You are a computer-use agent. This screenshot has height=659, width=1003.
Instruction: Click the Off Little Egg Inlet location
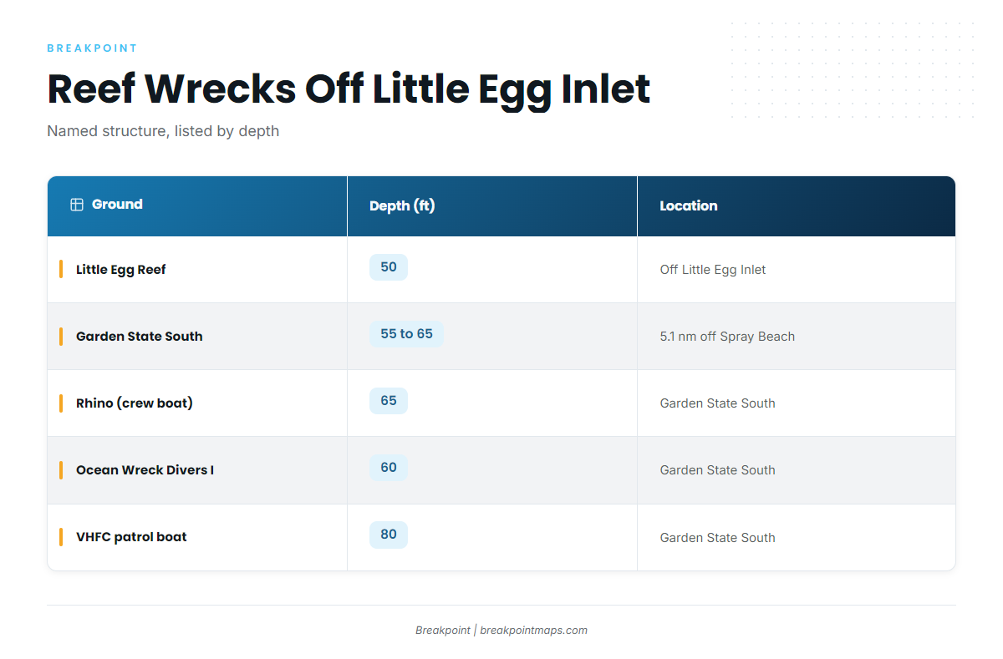713,270
